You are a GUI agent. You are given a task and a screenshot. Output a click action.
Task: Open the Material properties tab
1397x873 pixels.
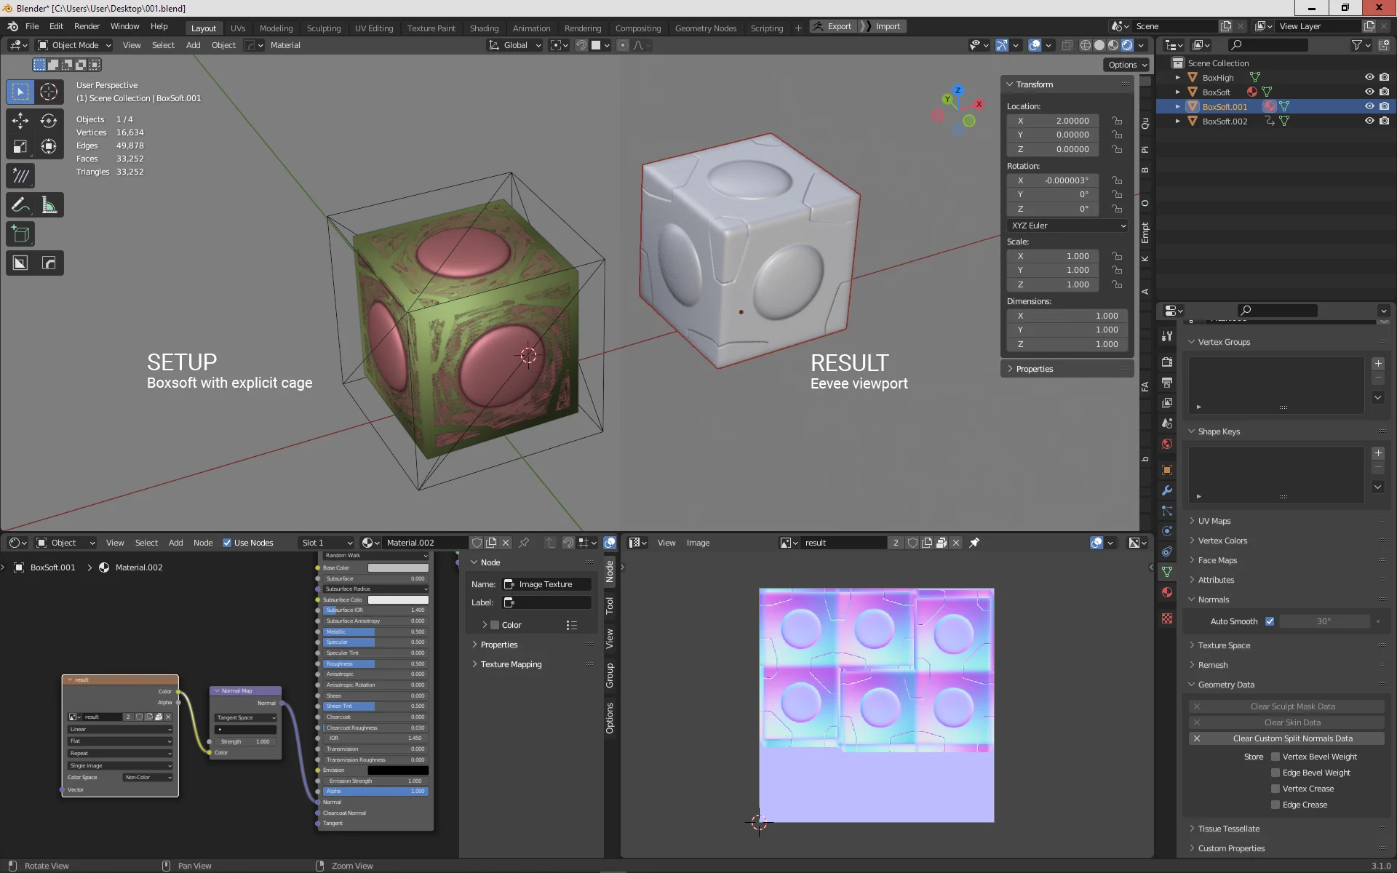tap(1167, 592)
